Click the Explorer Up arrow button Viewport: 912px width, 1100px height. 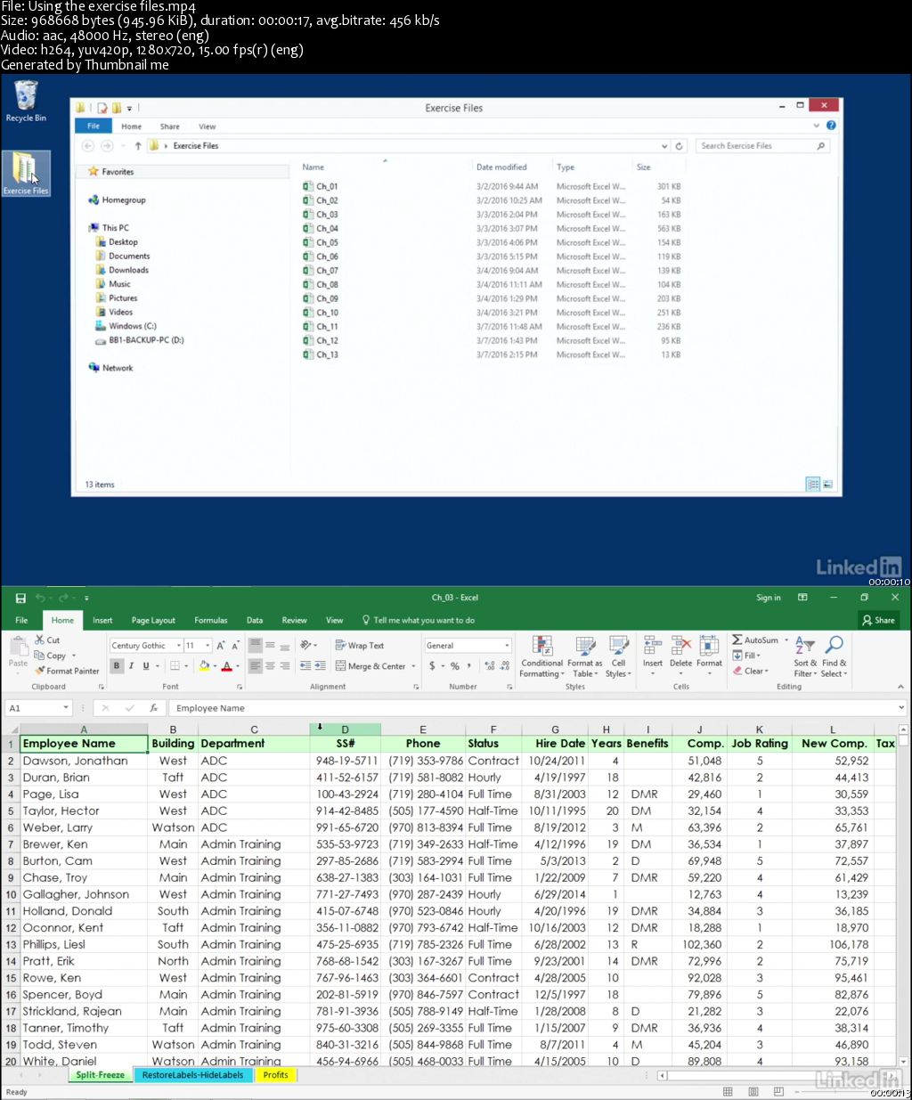tap(138, 146)
